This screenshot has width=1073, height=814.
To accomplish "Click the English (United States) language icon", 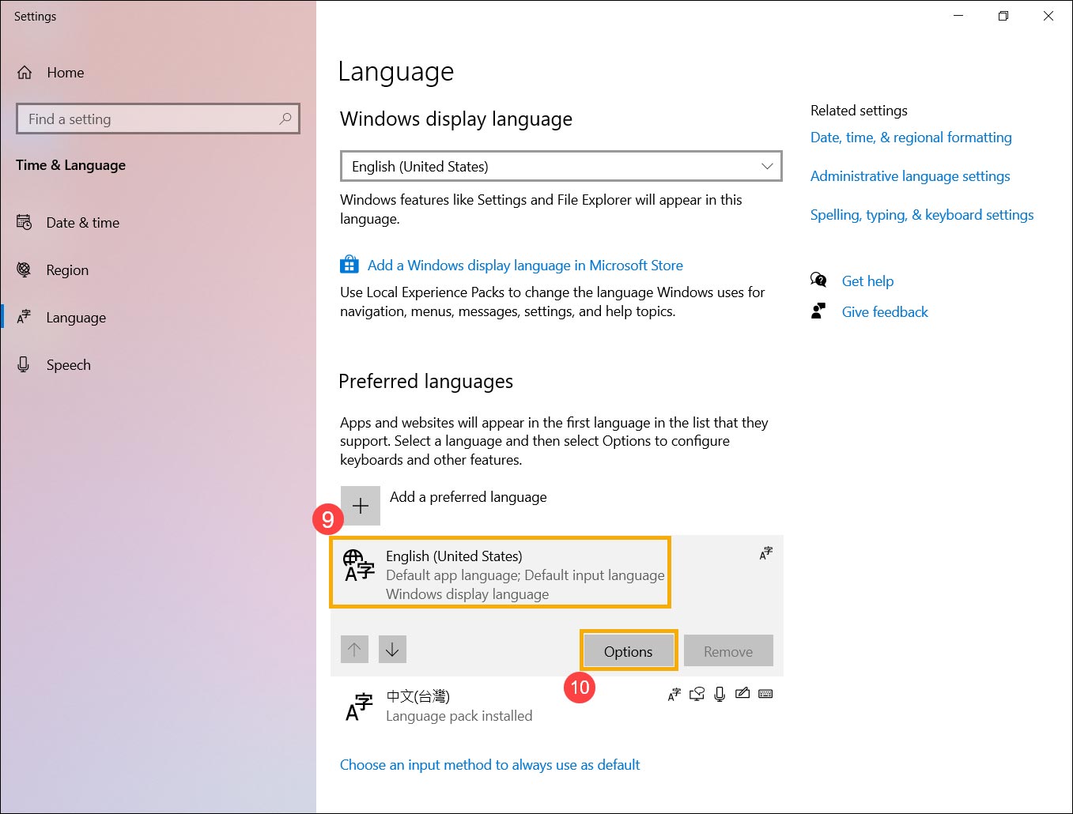I will click(x=358, y=565).
